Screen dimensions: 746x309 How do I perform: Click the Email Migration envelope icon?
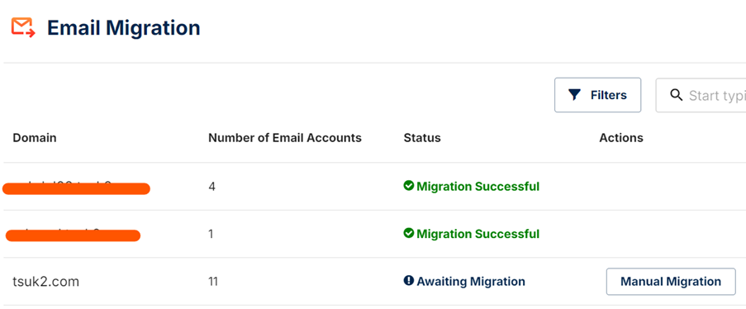[23, 27]
